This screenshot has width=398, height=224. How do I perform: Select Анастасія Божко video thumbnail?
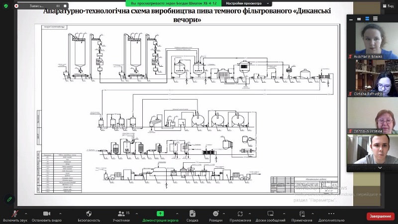pyautogui.click(x=372, y=41)
